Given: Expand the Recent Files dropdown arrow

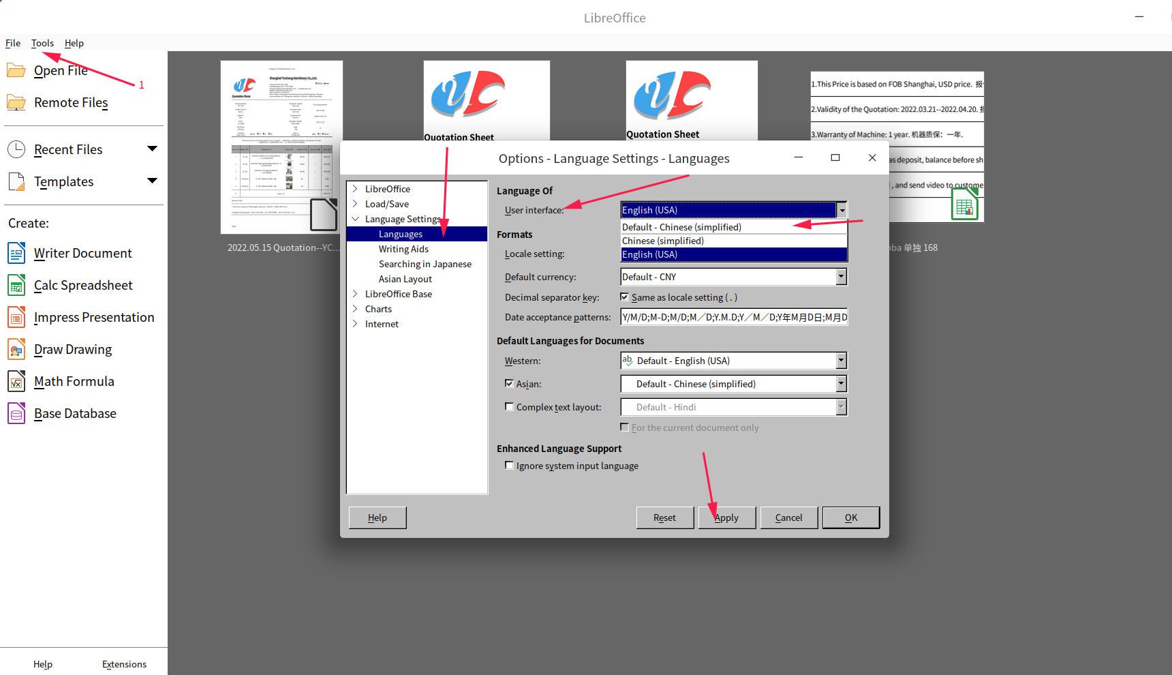Looking at the screenshot, I should 153,149.
